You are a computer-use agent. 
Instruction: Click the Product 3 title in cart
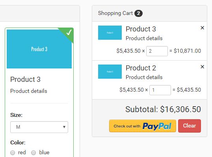(141, 29)
